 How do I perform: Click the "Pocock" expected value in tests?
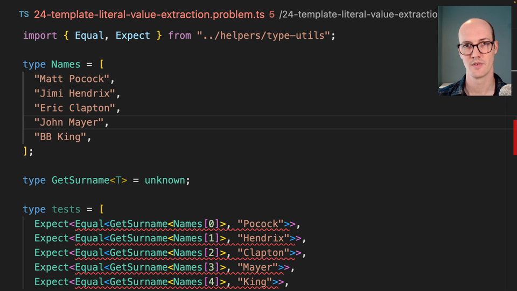(x=260, y=224)
